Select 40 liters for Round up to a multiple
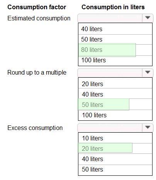The image size is (156, 180). [115, 94]
